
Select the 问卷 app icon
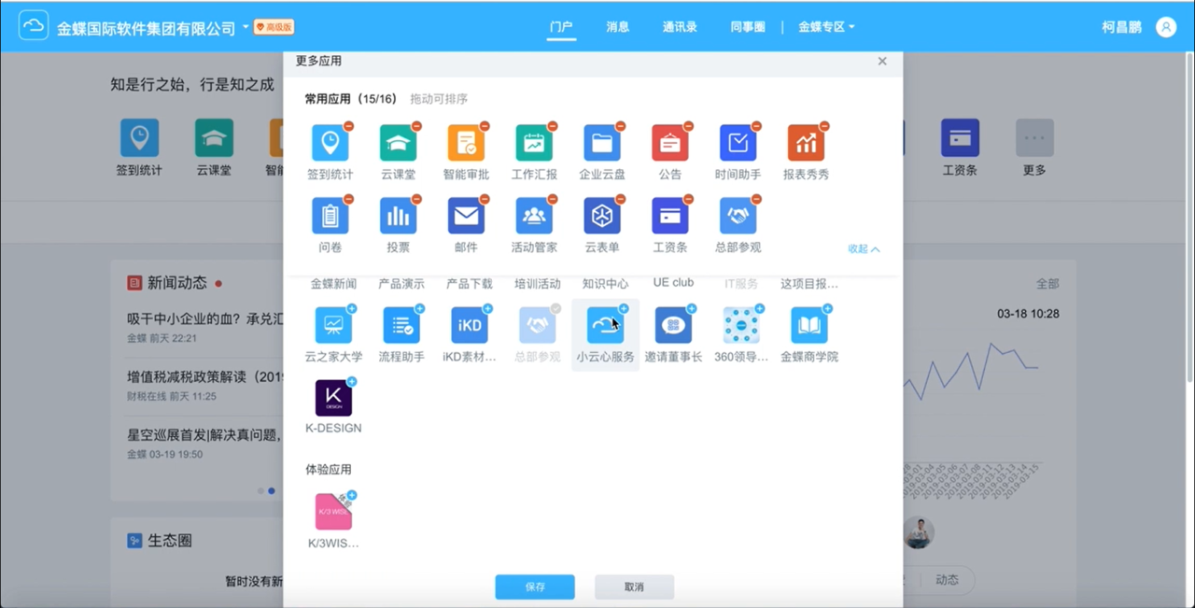[x=330, y=216]
